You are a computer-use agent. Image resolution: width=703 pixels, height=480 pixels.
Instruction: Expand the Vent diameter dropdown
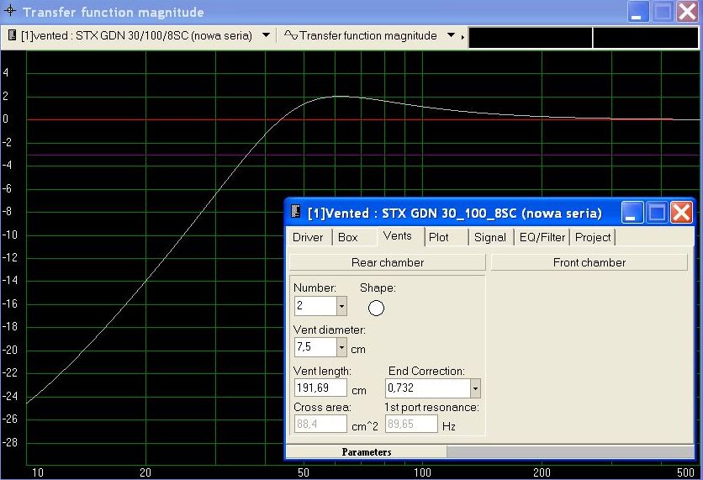click(x=341, y=347)
